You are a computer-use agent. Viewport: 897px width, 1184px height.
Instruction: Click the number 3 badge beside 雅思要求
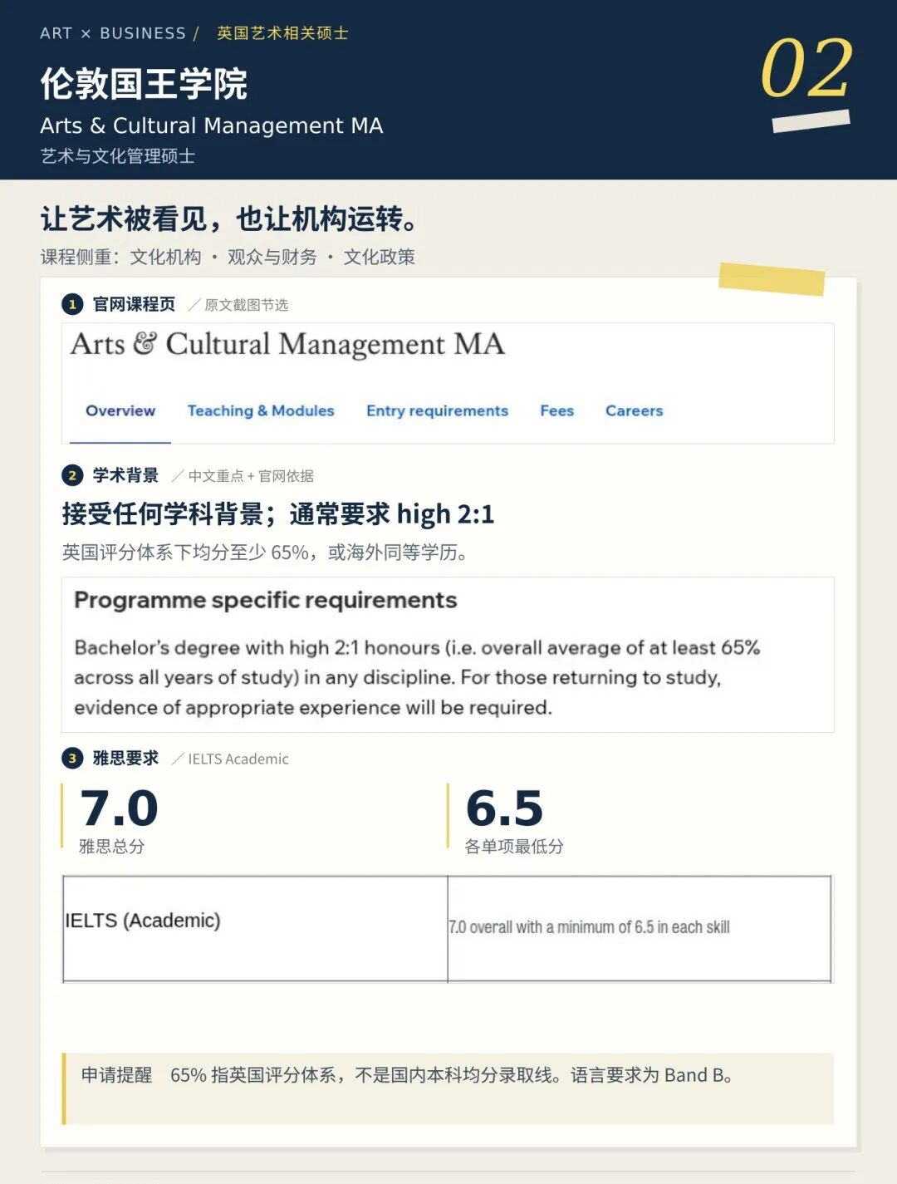72,758
